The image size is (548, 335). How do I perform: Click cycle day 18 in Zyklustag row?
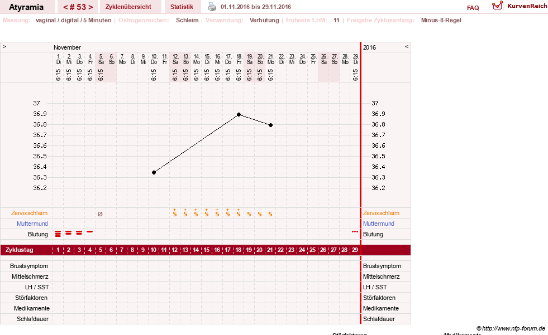239,250
